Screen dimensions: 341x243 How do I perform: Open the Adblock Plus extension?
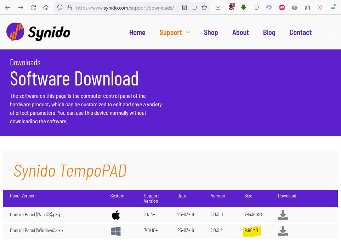282,7
